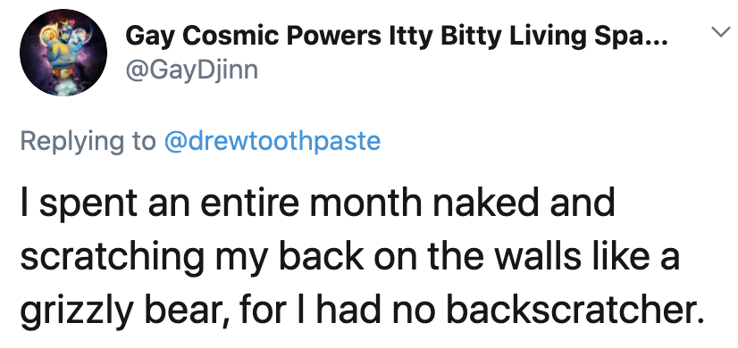The height and width of the screenshot is (348, 738).
Task: Select the blue genie figure in the avatar
Action: [64, 47]
